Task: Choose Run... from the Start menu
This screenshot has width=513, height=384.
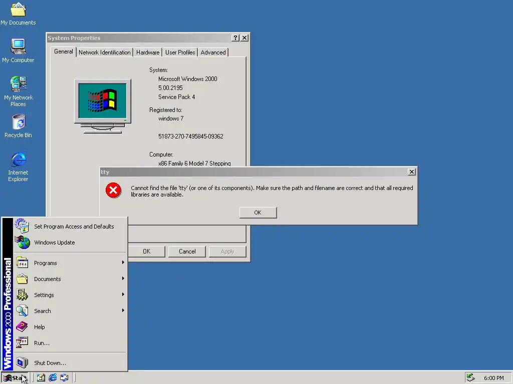Action: pyautogui.click(x=70, y=343)
